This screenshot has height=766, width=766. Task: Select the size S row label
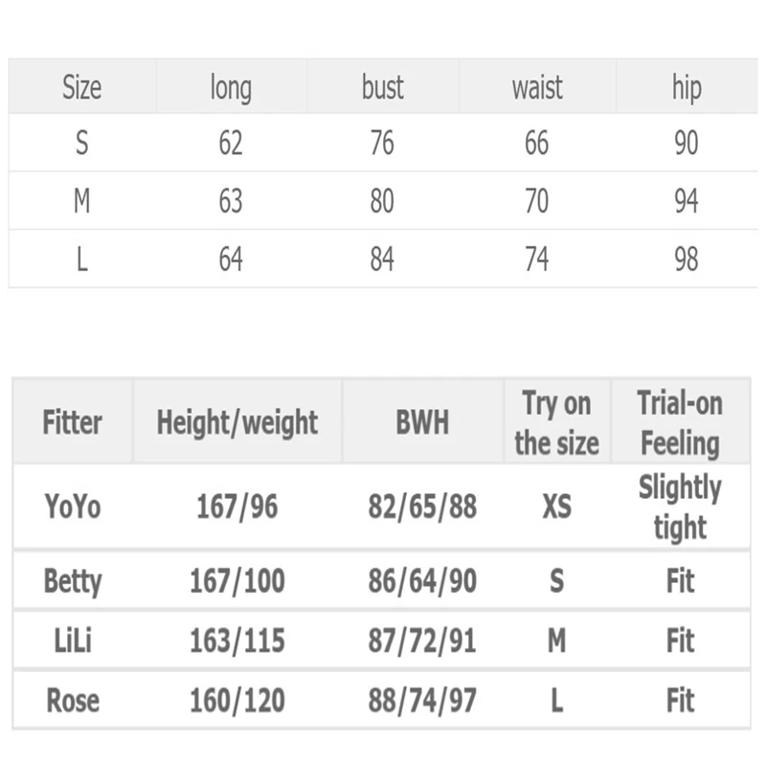81,144
